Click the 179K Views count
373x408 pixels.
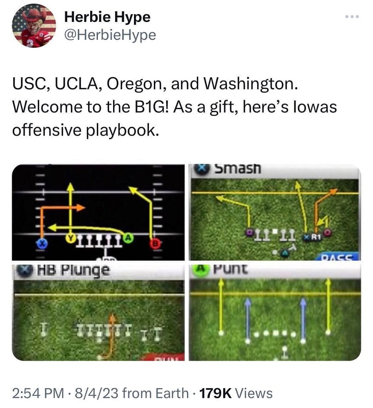coord(236,393)
